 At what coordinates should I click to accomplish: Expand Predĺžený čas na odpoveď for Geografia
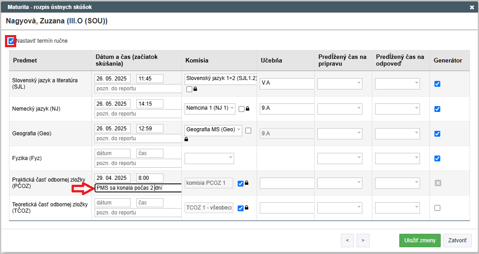click(397, 134)
